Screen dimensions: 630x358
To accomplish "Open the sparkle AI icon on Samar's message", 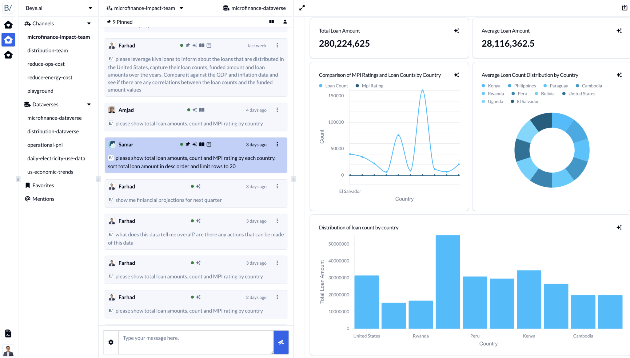I will tap(194, 144).
